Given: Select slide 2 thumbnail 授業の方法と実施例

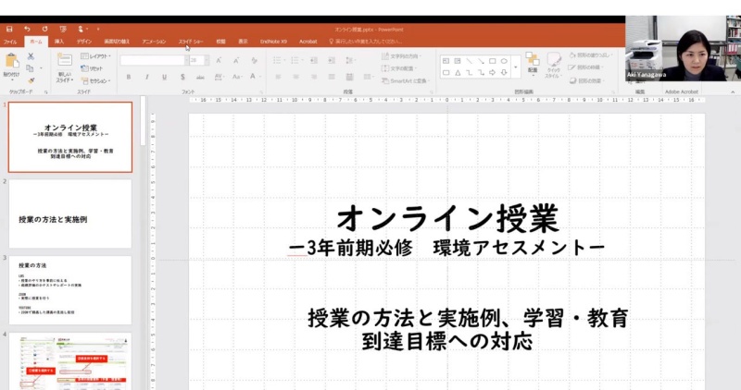Looking at the screenshot, I should [x=70, y=213].
